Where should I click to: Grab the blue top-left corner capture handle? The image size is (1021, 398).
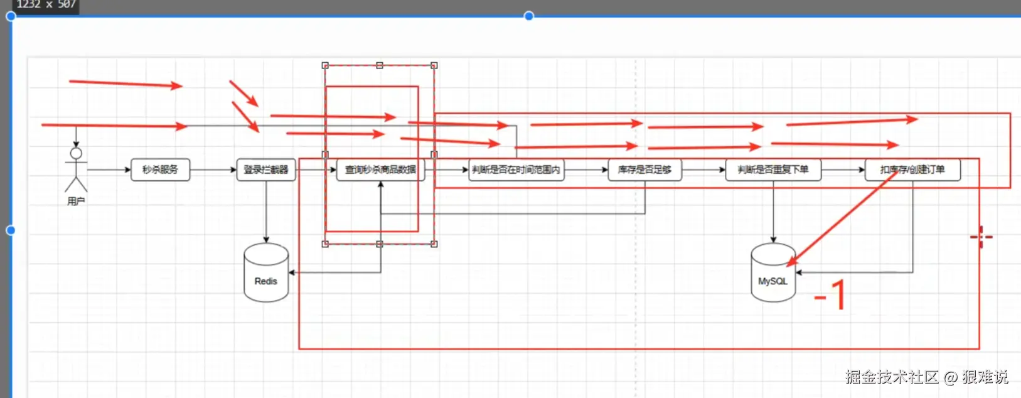[x=11, y=16]
